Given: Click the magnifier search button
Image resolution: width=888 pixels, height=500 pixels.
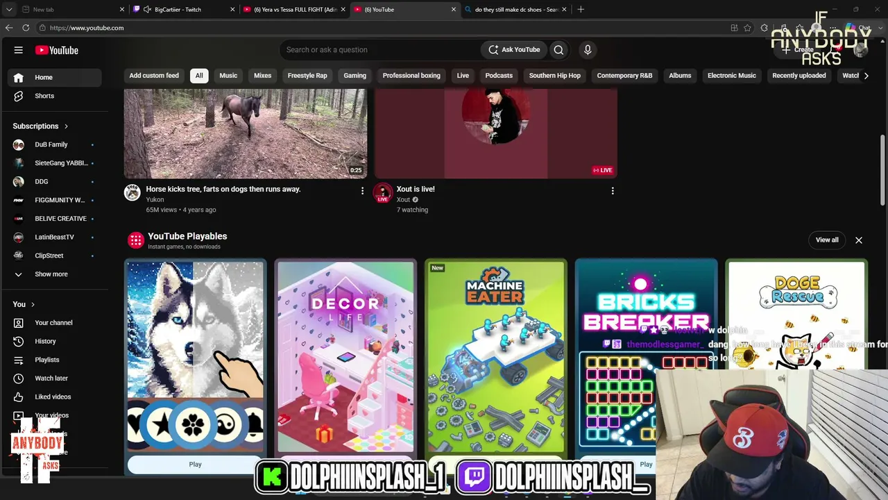Looking at the screenshot, I should [558, 50].
